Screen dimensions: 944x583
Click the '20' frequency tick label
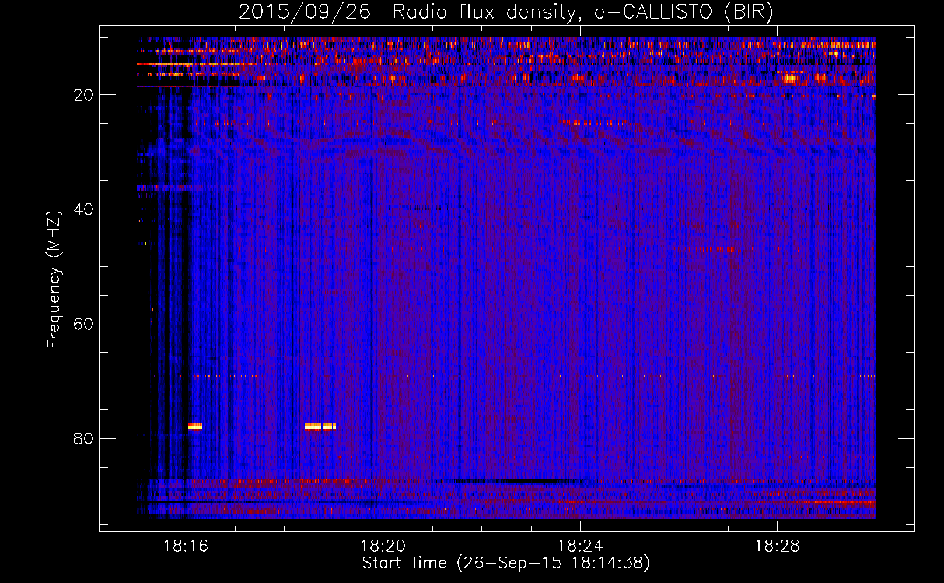[83, 95]
